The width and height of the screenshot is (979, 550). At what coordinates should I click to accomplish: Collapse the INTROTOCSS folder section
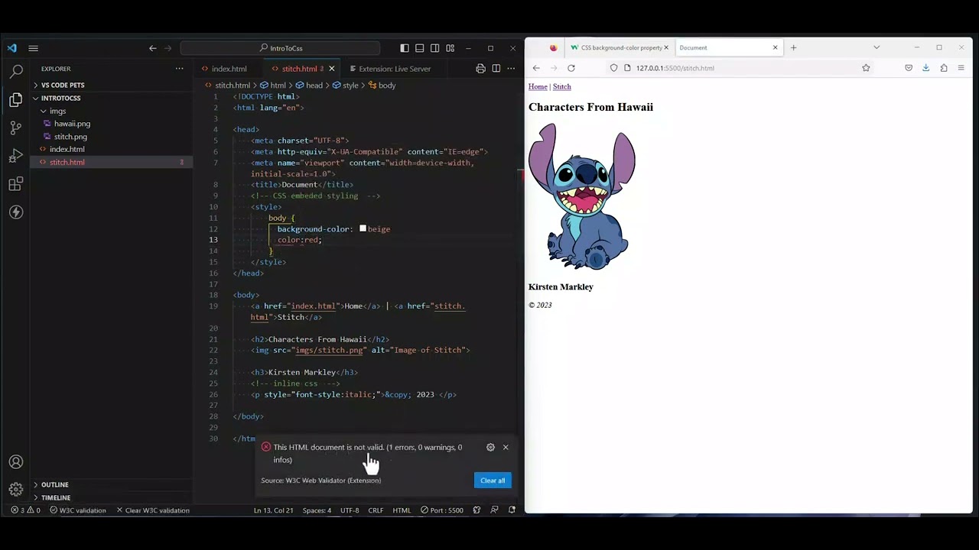(60, 98)
